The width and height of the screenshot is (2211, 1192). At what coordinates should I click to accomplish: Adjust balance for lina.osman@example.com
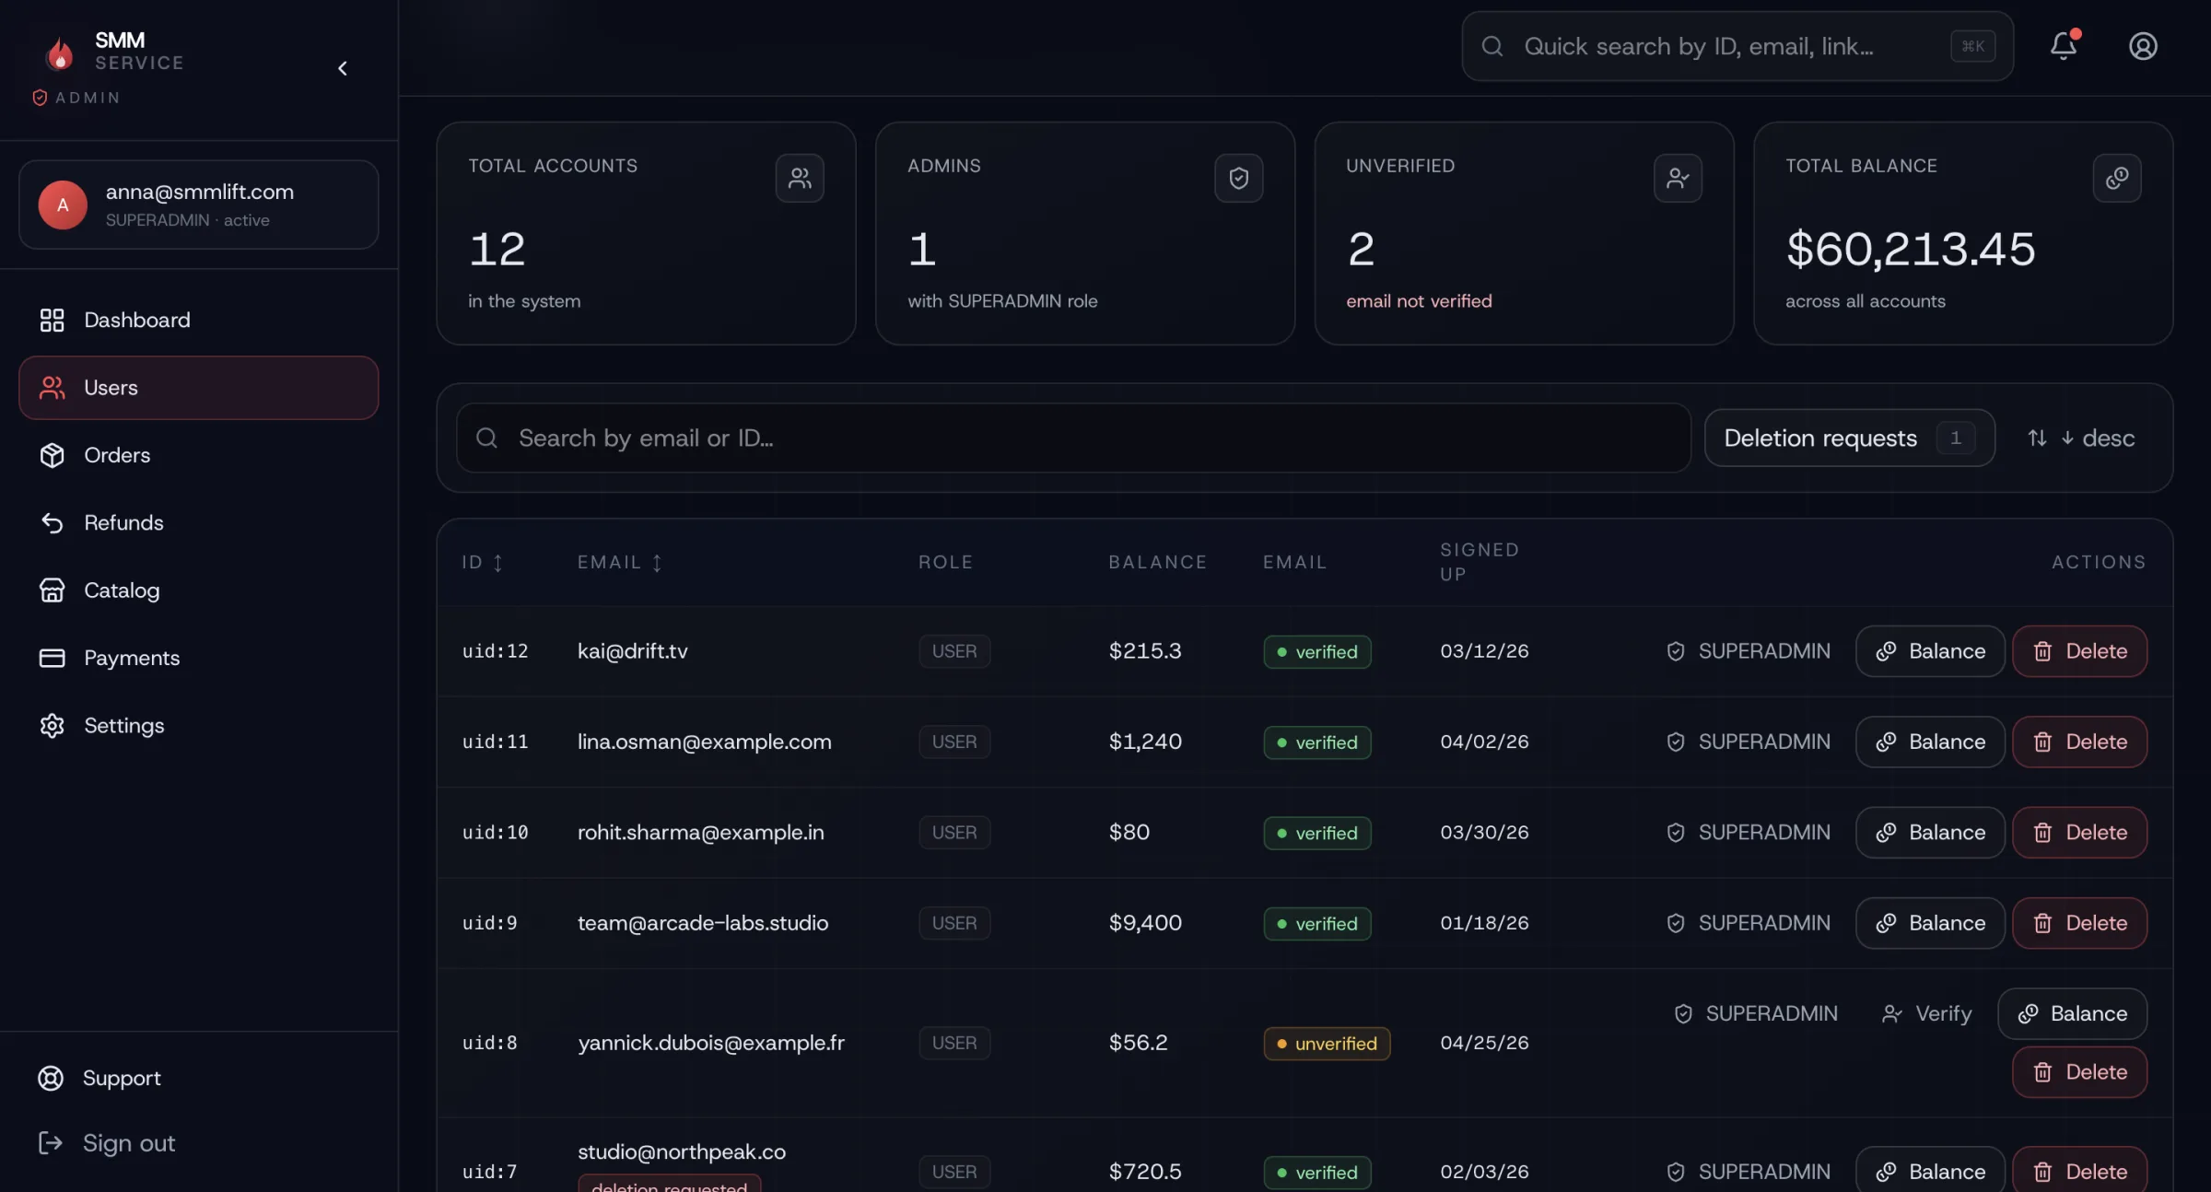coord(1929,742)
